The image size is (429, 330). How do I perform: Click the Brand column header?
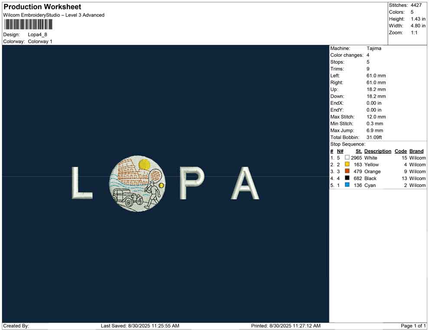416,151
